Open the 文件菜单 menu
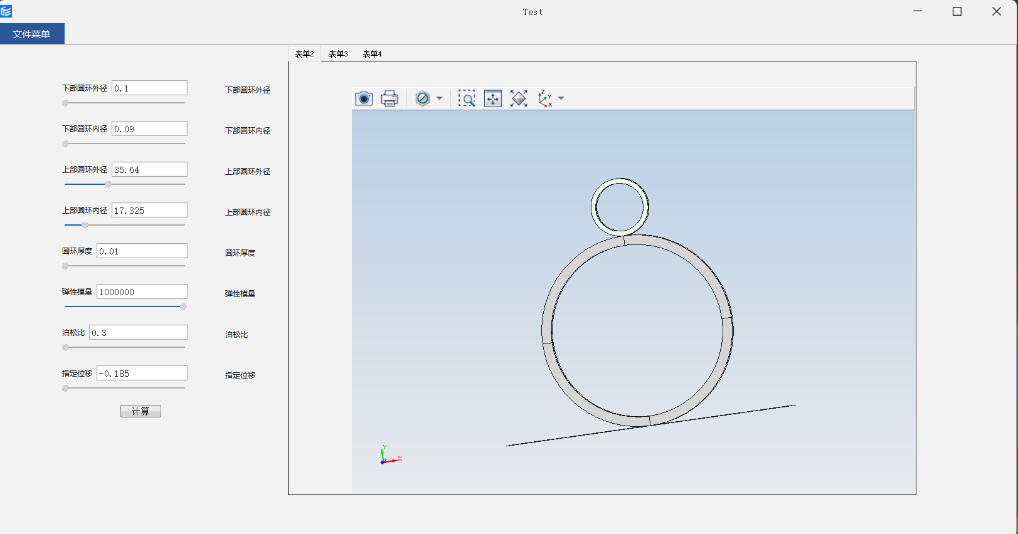Viewport: 1018px width, 534px height. click(x=32, y=34)
